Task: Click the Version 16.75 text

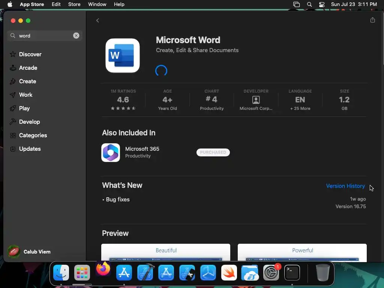Action: pos(351,207)
